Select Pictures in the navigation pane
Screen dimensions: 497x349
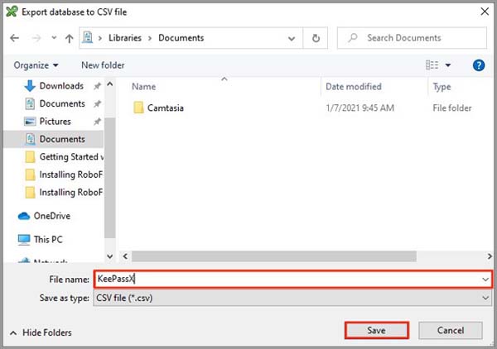point(55,122)
